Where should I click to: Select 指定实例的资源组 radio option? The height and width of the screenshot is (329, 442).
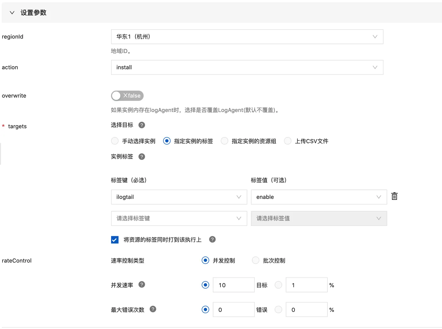pyautogui.click(x=224, y=141)
